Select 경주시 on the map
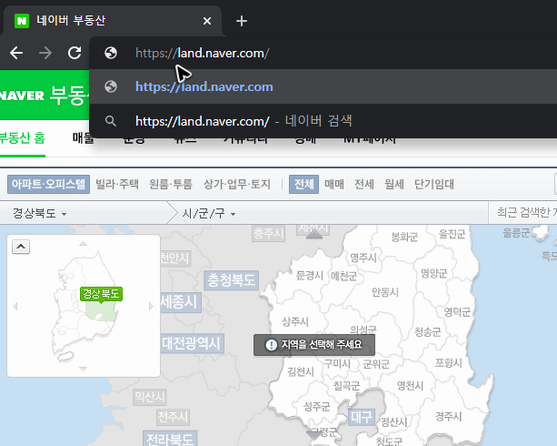Image resolution: width=557 pixels, height=446 pixels. (x=448, y=416)
